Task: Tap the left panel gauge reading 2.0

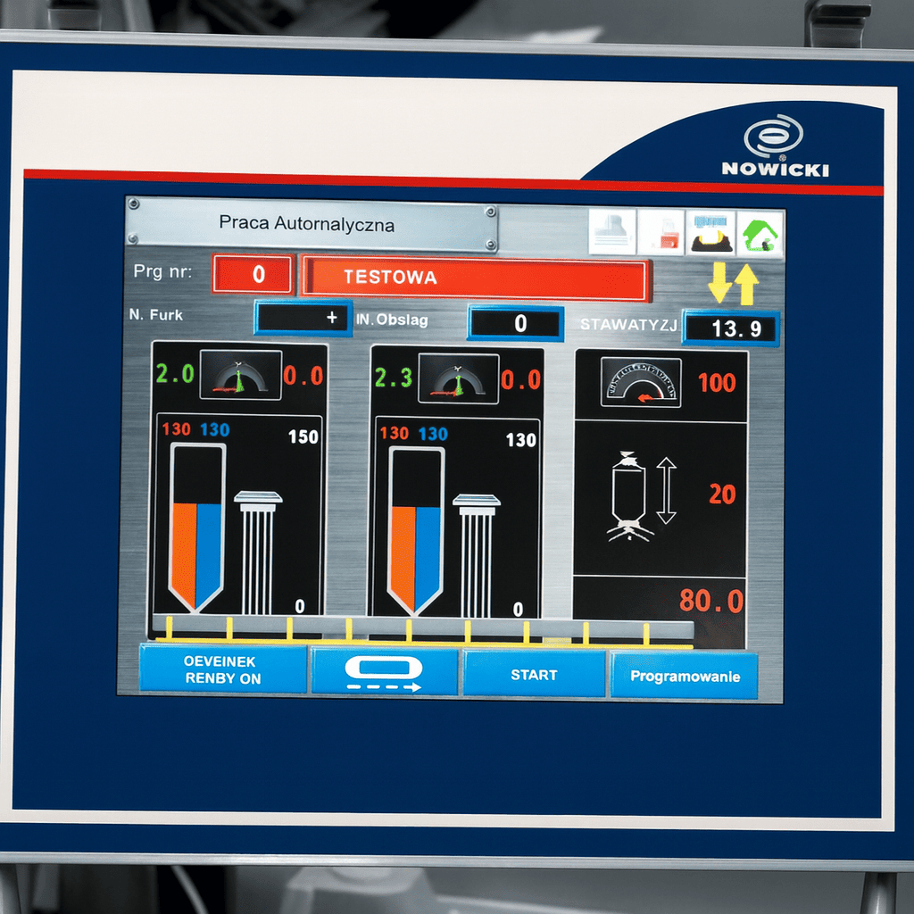Action: (x=233, y=374)
